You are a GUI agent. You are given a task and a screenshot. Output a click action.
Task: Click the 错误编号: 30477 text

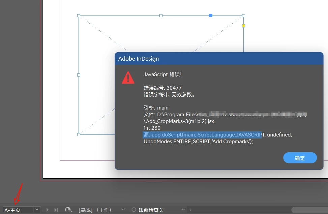(162, 88)
